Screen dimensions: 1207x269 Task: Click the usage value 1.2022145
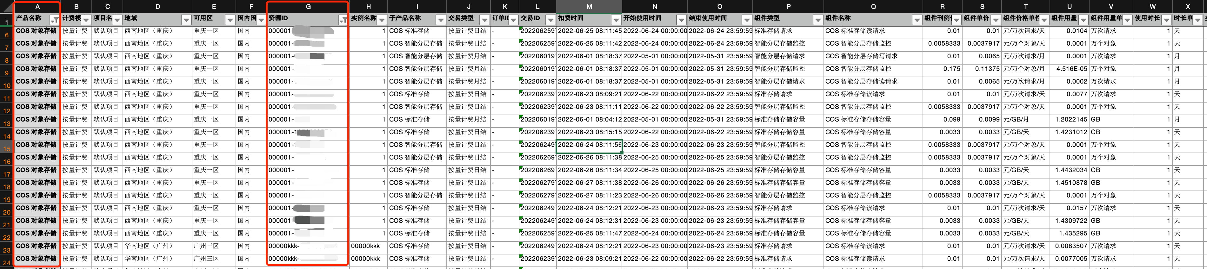1071,120
